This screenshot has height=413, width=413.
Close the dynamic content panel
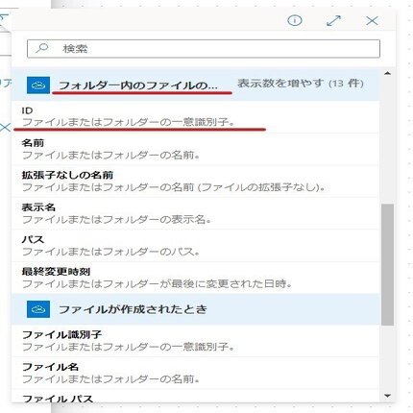tap(372, 21)
